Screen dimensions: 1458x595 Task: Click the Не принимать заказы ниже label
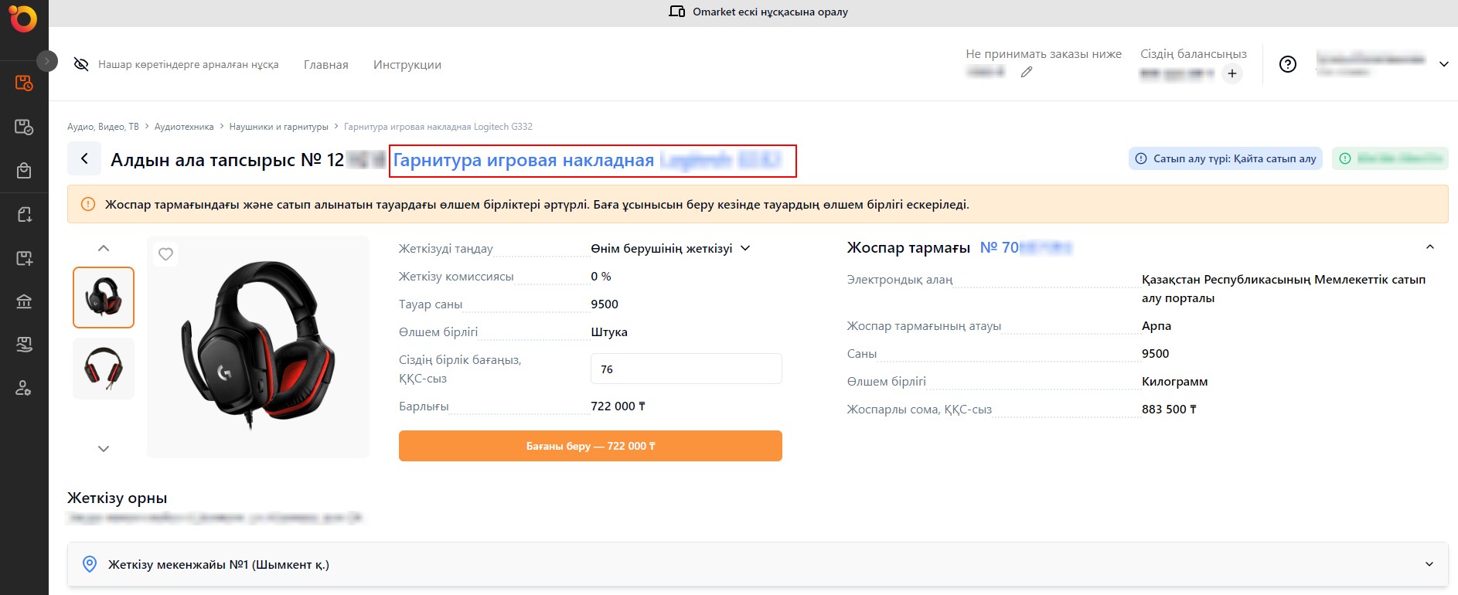[x=1044, y=53]
